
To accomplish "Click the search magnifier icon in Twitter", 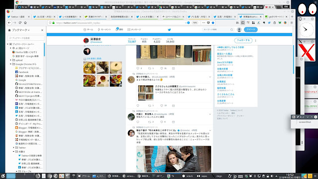I will (x=232, y=30).
